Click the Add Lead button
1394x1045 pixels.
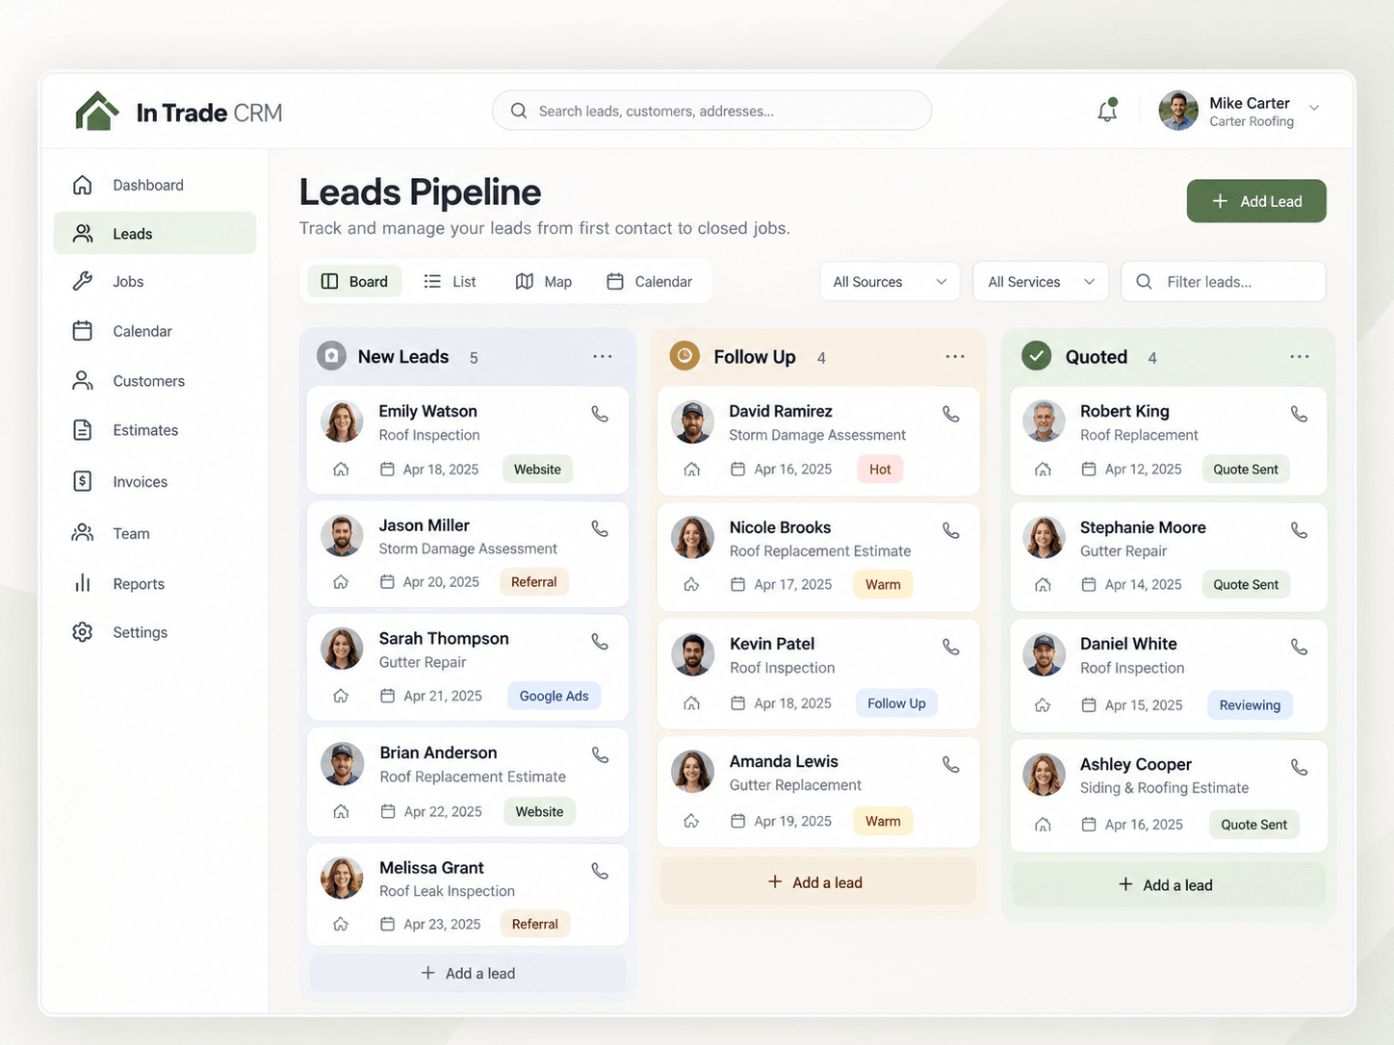1256,201
